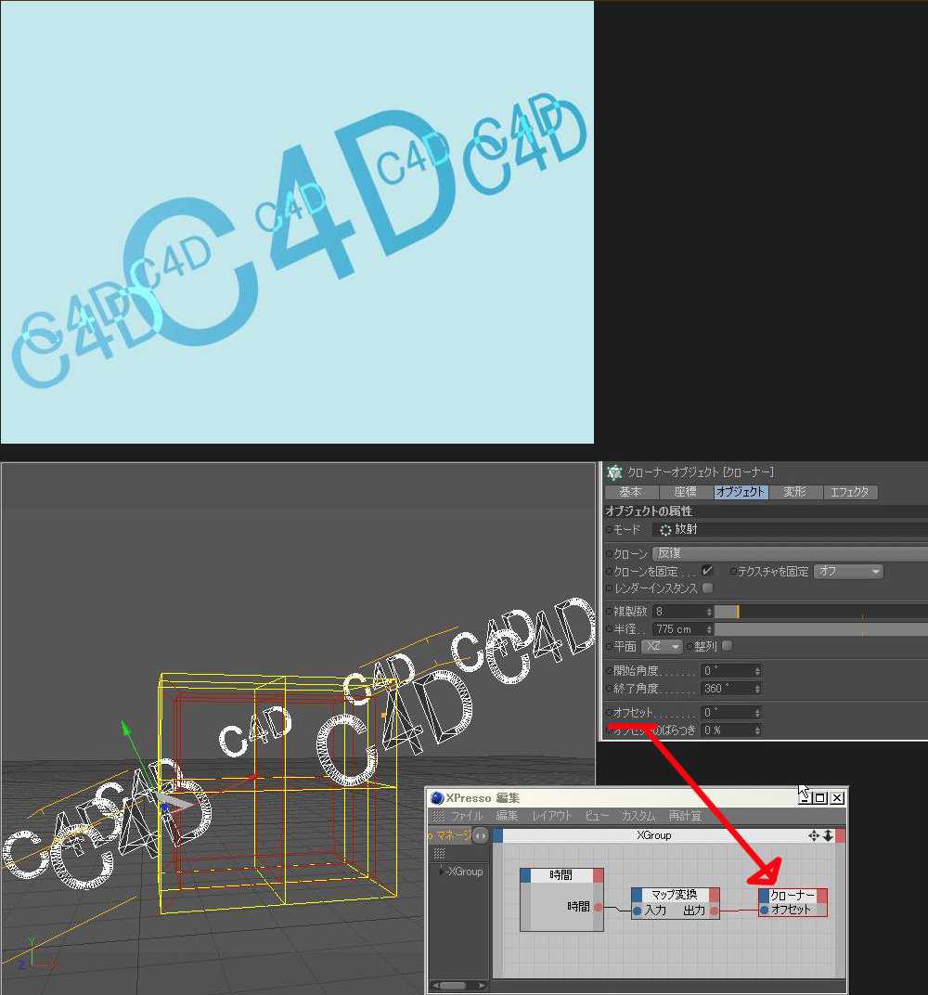Click the 終了角度 stepper arrows
The height and width of the screenshot is (995, 928).
click(757, 689)
